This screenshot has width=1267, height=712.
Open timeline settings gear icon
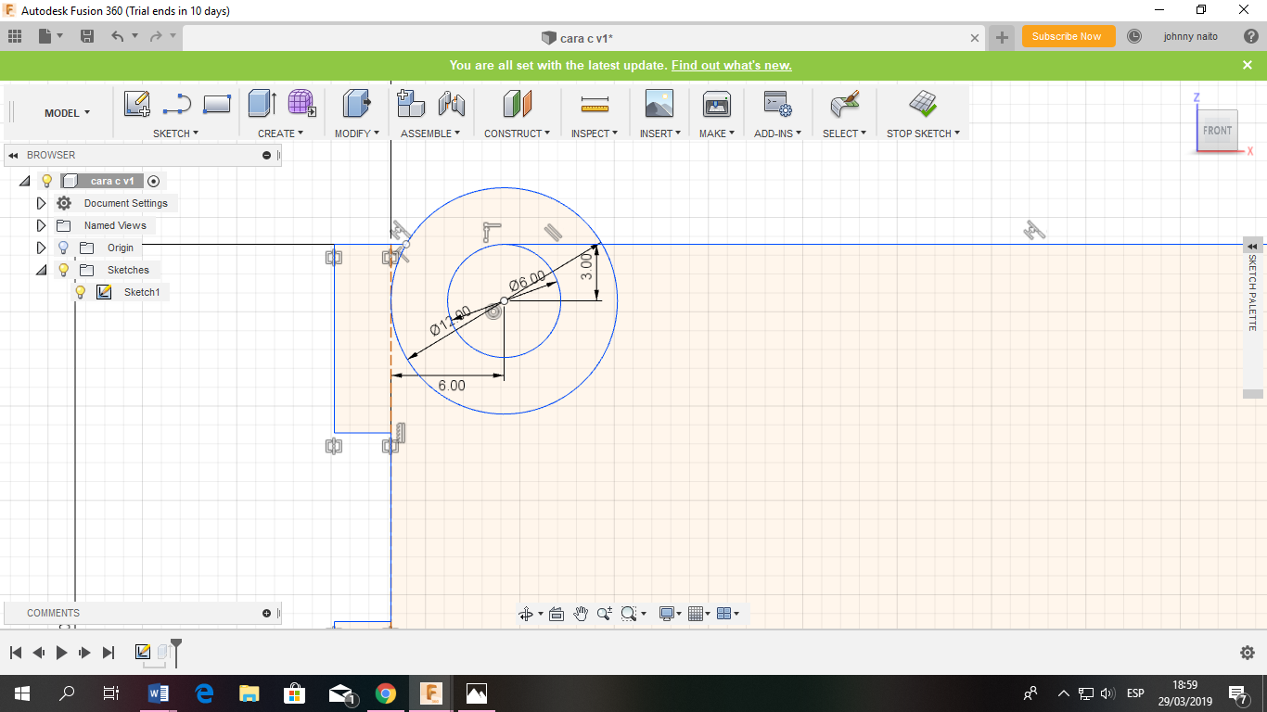pos(1248,653)
